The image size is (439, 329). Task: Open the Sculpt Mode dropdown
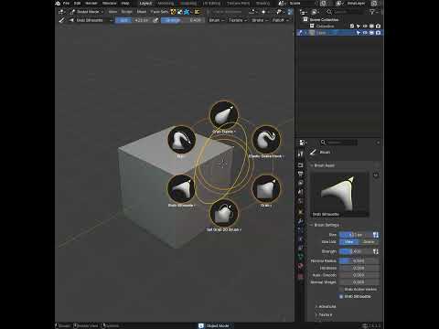[x=86, y=12]
